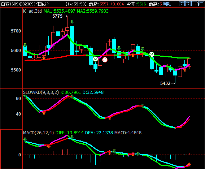Click the K ad.3td indicator name
Viewport: 205px width, 169px height.
(x=32, y=11)
